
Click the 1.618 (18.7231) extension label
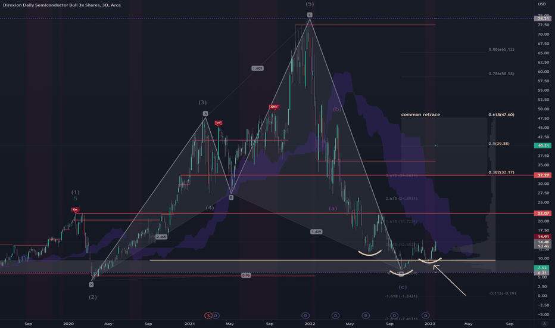point(401,222)
